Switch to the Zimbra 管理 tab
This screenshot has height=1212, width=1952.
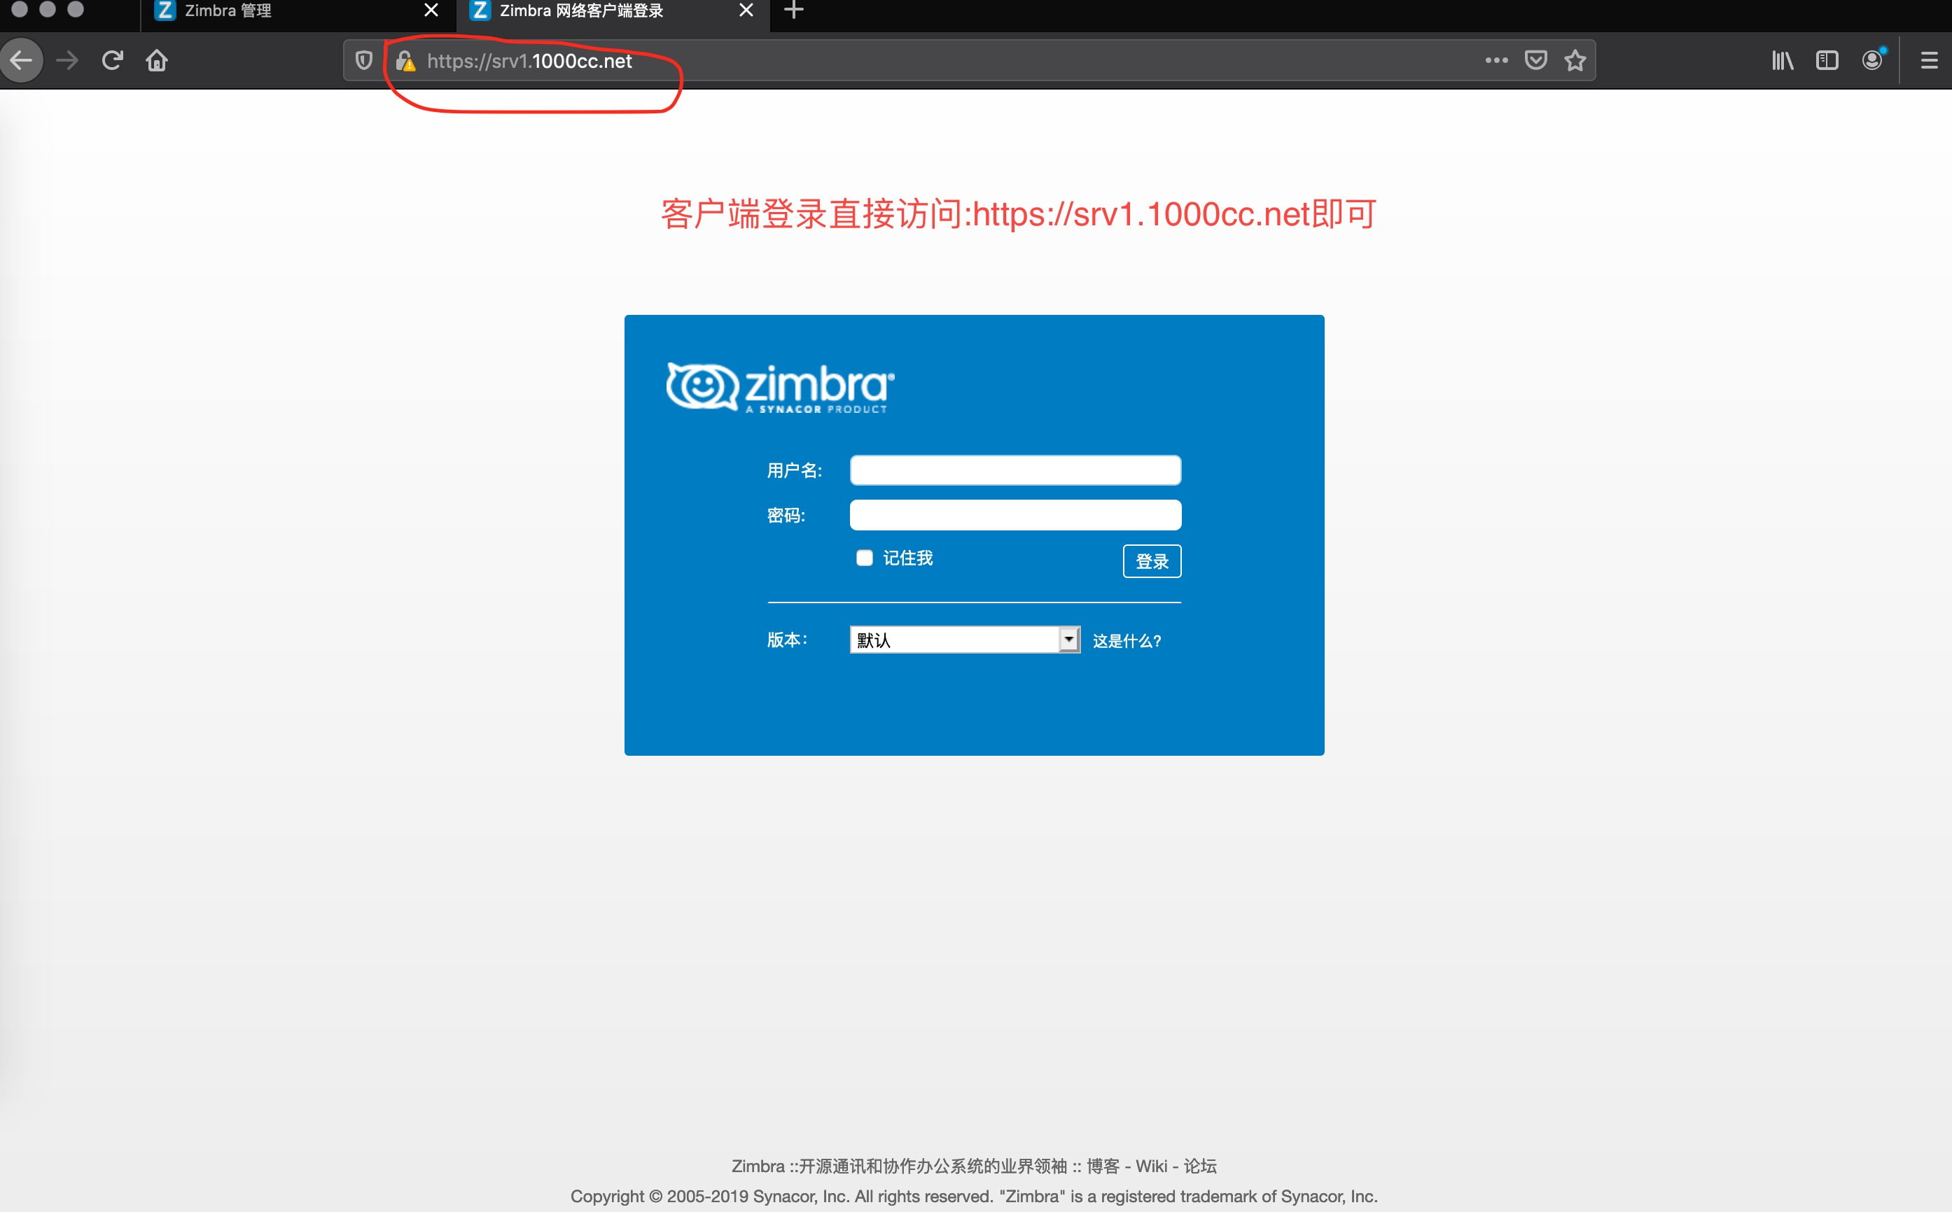pyautogui.click(x=298, y=11)
